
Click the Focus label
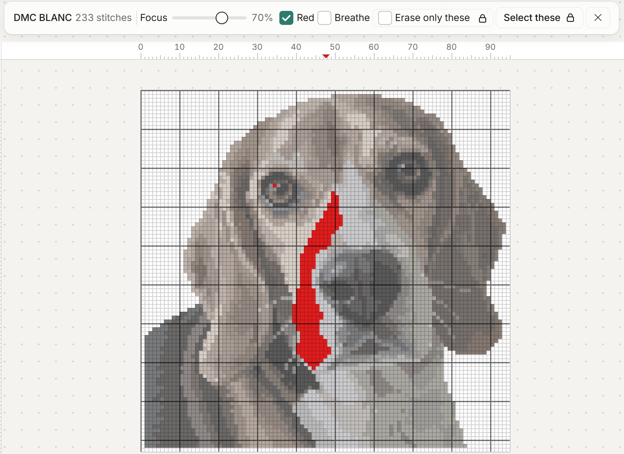tap(153, 18)
